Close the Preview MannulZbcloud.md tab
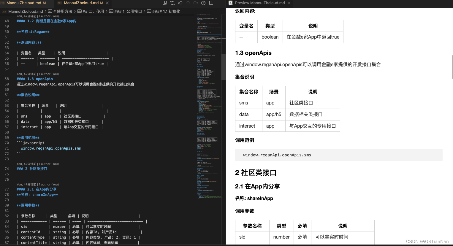 289,3
